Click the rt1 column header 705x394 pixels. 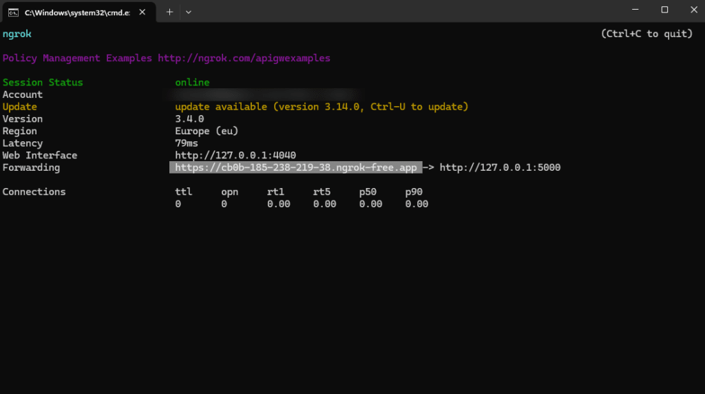(x=275, y=191)
